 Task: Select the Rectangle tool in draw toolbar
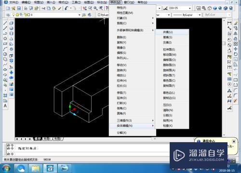pyautogui.click(x=5, y=44)
